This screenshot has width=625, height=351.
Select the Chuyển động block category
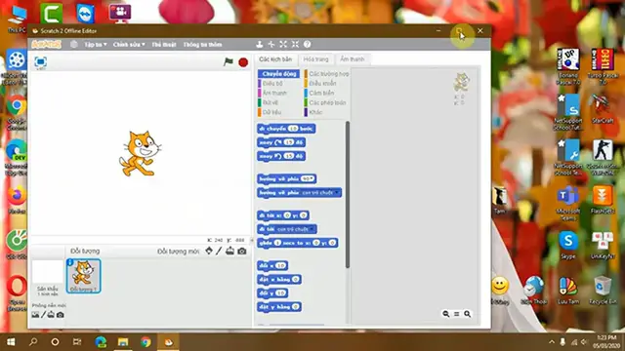(x=278, y=74)
